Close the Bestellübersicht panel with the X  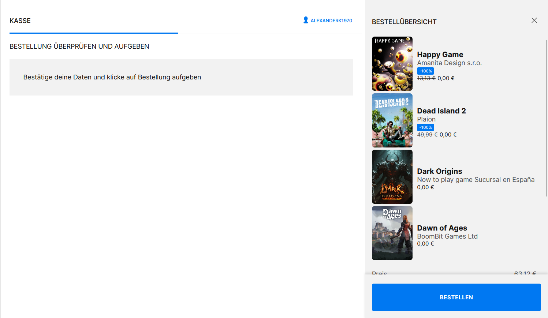pos(534,20)
